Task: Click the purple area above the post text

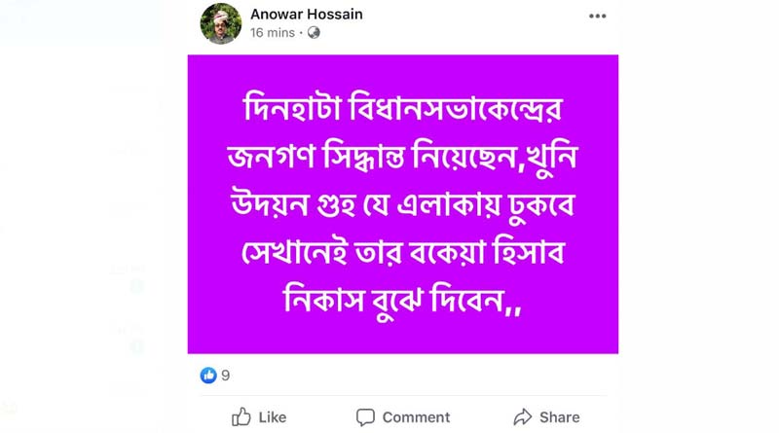Action: coord(403,71)
